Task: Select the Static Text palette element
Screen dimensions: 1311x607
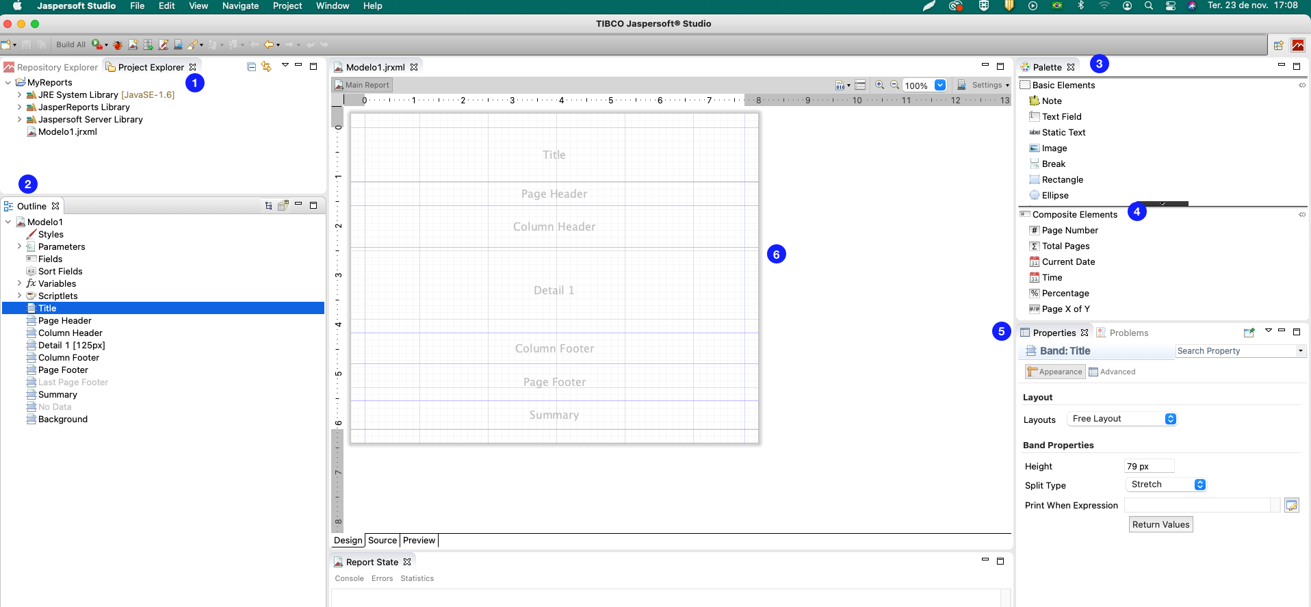Action: pos(1057,132)
